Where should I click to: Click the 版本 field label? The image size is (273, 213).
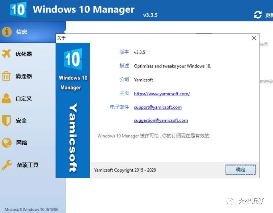pos(124,52)
